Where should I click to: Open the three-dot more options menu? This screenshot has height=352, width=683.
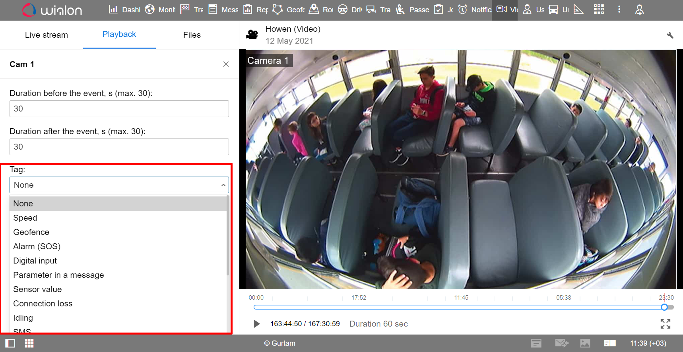[x=619, y=10]
